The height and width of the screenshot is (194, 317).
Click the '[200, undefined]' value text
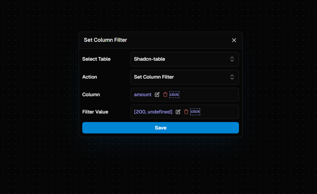point(153,112)
